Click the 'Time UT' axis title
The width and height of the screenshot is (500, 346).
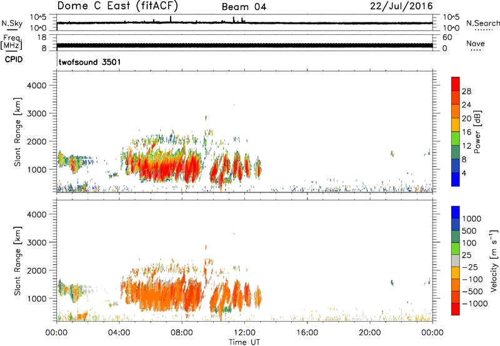point(244,342)
